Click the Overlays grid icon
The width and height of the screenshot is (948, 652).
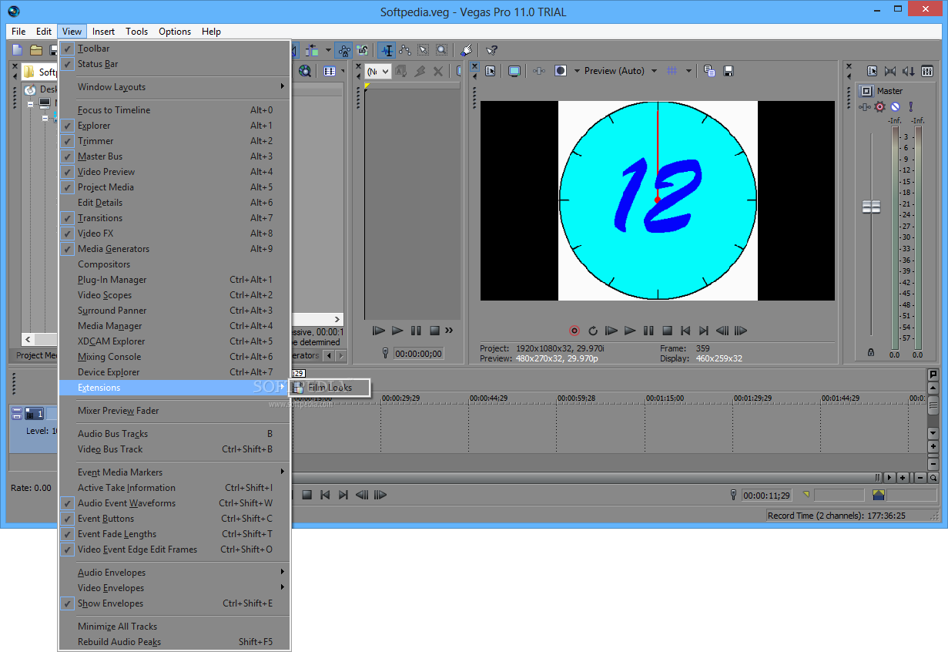click(672, 71)
